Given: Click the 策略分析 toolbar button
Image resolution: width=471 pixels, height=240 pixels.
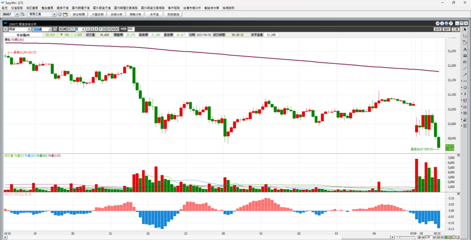Looking at the screenshot, I should point(136,14).
